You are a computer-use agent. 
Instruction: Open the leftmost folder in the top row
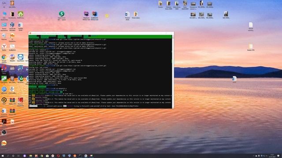(160, 3)
